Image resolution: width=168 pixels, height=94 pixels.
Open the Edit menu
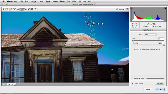[x=27, y=1]
